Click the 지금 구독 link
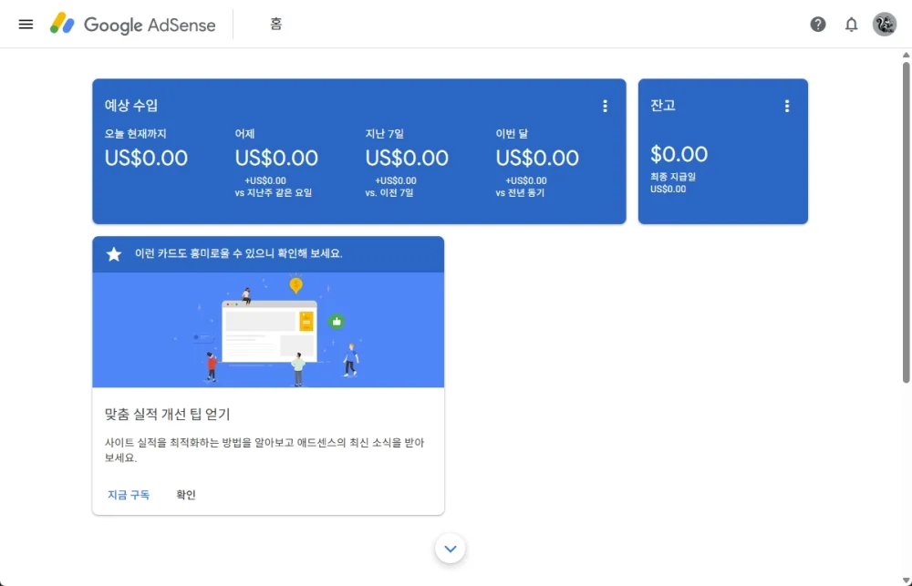 (x=127, y=494)
